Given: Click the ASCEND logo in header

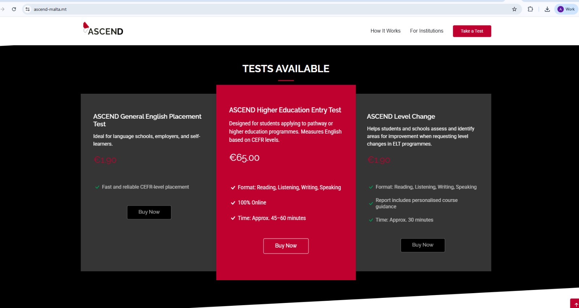Looking at the screenshot, I should [x=103, y=29].
